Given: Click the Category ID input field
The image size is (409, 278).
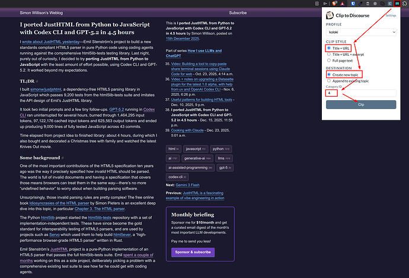Looking at the screenshot, I should pyautogui.click(x=361, y=93).
